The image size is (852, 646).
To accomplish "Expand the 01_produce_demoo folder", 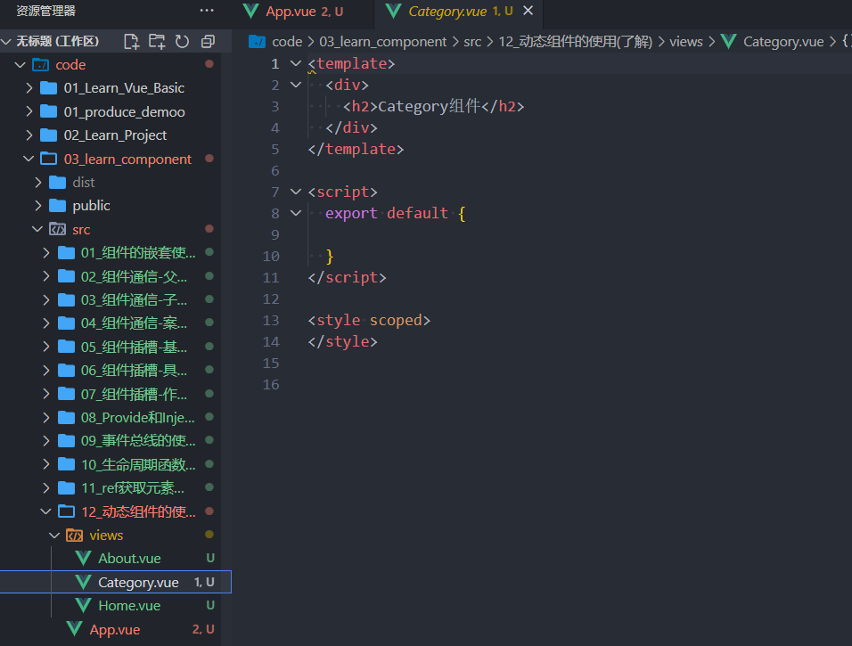I will (x=29, y=111).
